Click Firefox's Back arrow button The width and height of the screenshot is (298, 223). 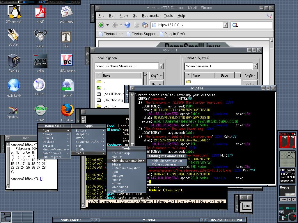(x=101, y=25)
